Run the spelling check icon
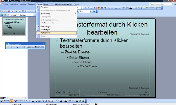Viewport: 176px width, 105px height. (23, 11)
